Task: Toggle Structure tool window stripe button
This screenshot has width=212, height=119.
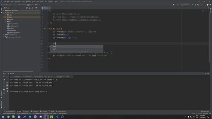Action: [x=1, y=95]
